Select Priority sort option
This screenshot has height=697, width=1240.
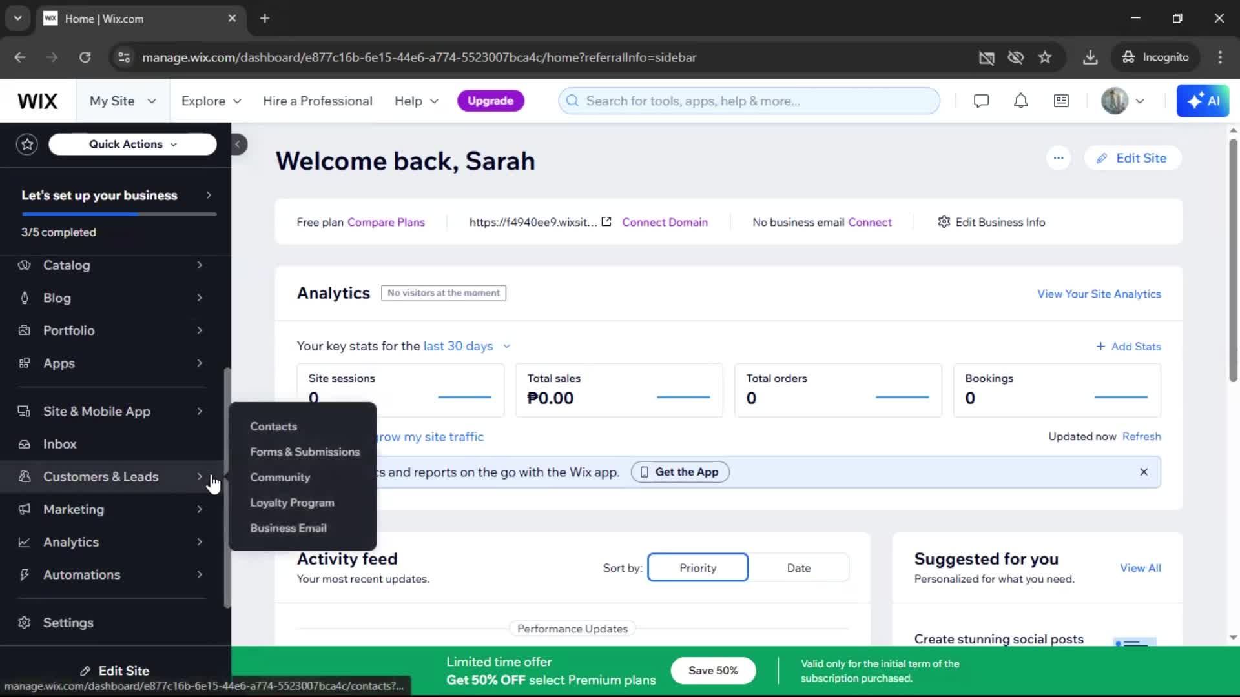click(697, 568)
